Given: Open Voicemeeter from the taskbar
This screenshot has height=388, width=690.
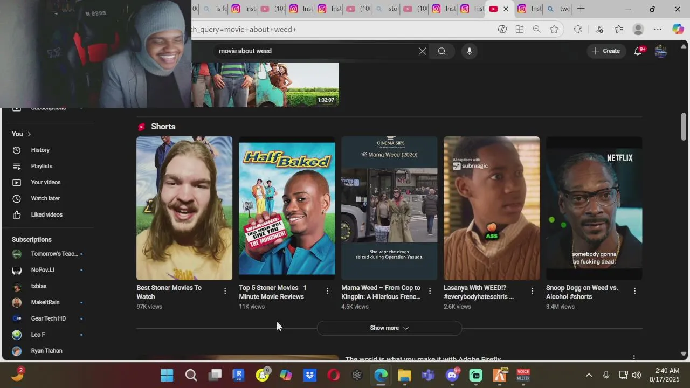Looking at the screenshot, I should (x=523, y=375).
